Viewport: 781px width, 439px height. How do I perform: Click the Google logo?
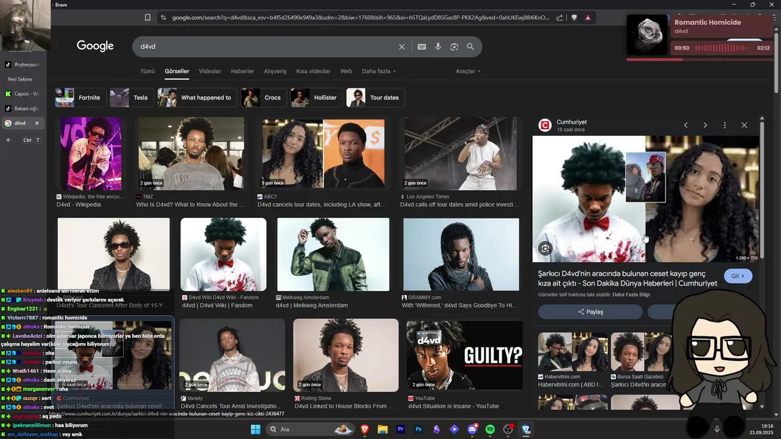[95, 46]
